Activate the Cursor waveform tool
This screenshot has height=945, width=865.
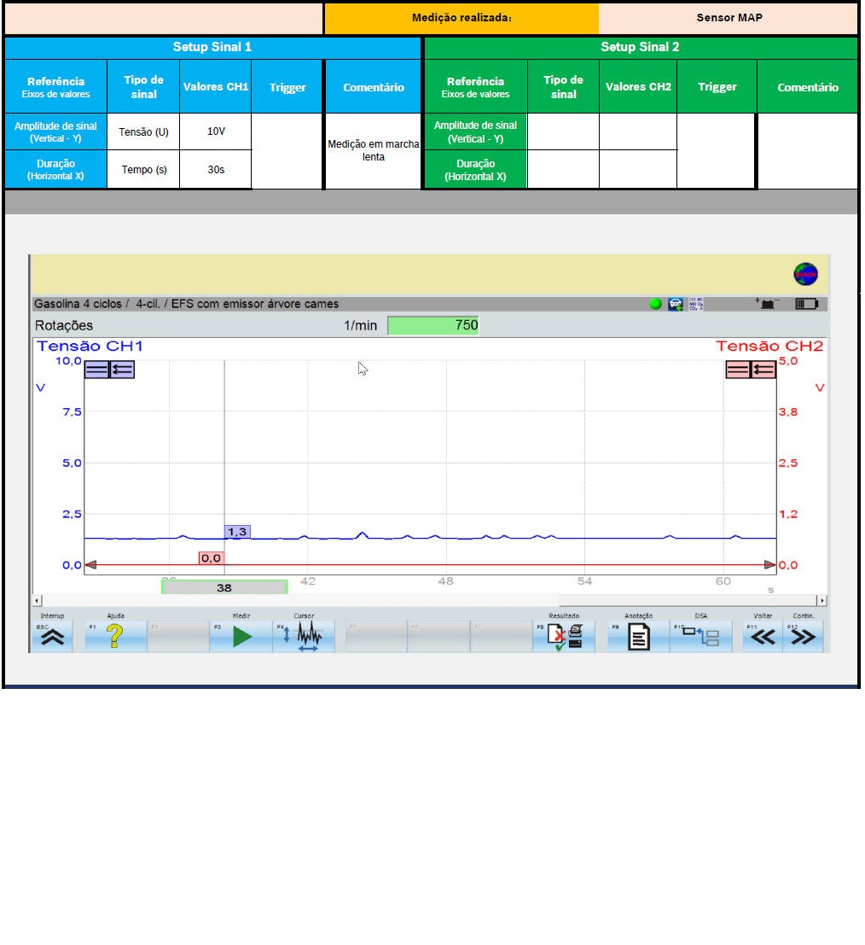tap(305, 637)
